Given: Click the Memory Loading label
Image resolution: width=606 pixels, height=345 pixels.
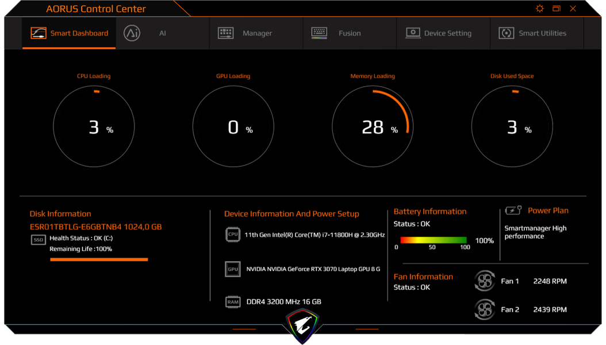Looking at the screenshot, I should click(x=373, y=76).
